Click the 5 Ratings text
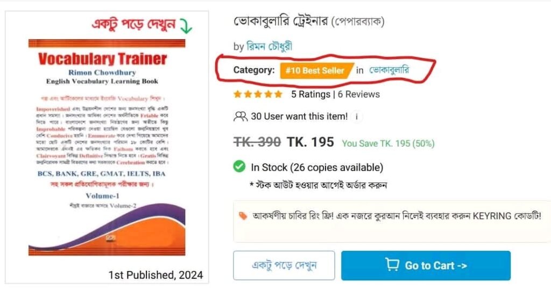551x290 pixels. click(310, 95)
